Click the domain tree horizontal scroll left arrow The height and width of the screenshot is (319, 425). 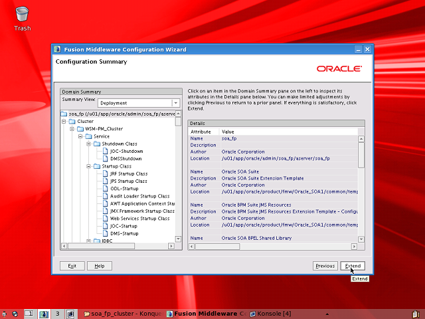[64, 246]
